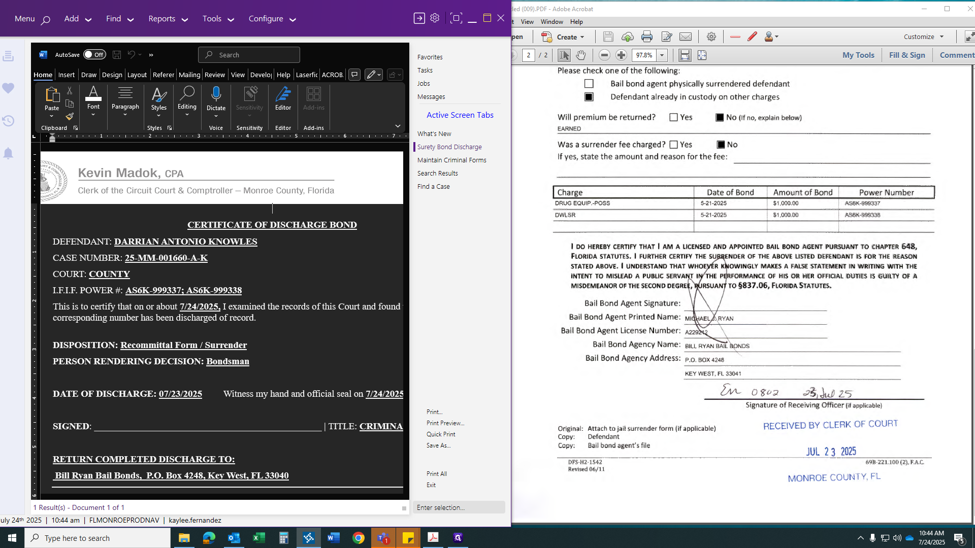Select the Hand tool in Acrobat
This screenshot has width=975, height=548.
[x=581, y=55]
